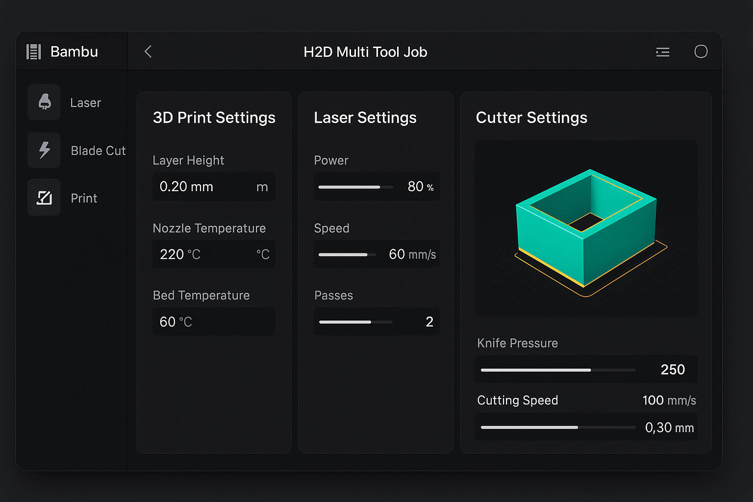Click the '0,30 mm' value
The image size is (753, 502).
click(669, 427)
